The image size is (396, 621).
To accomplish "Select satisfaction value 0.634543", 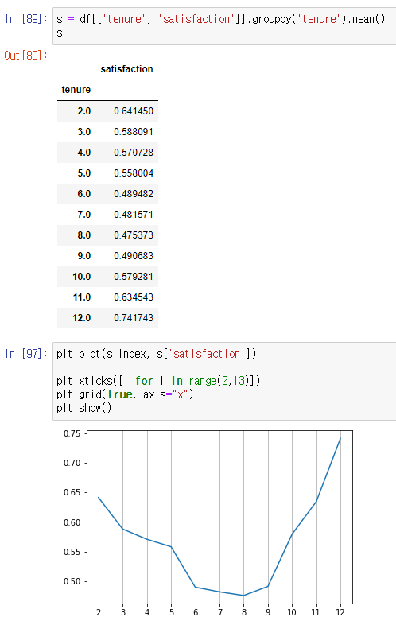I will [134, 297].
